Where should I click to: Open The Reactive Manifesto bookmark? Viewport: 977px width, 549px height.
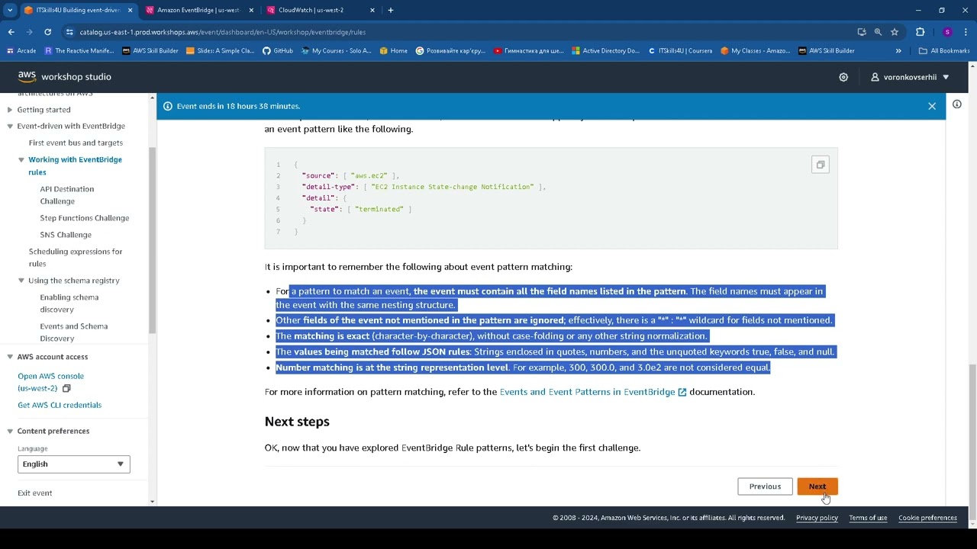click(79, 51)
